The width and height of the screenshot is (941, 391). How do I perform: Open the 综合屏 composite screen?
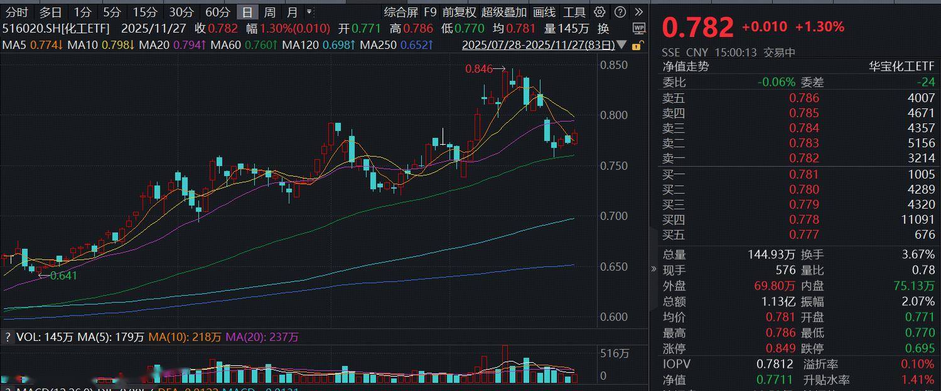pos(401,12)
